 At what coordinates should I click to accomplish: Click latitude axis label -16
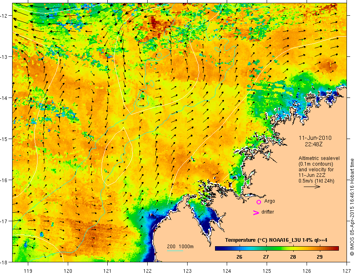pyautogui.click(x=4, y=180)
